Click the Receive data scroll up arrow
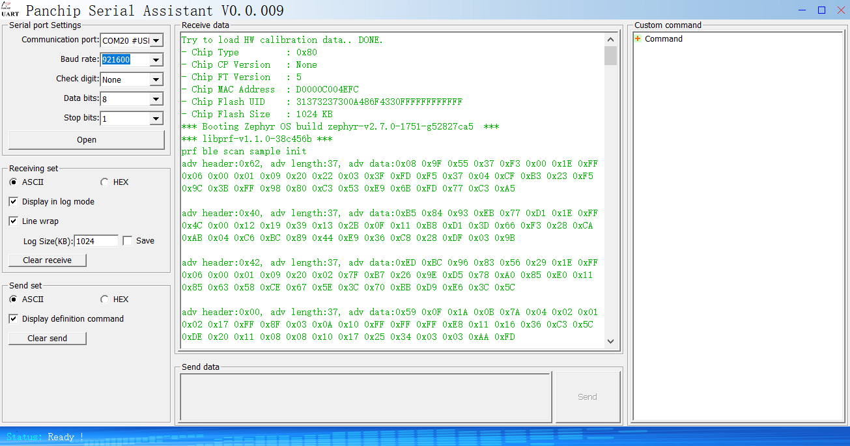 [x=610, y=39]
